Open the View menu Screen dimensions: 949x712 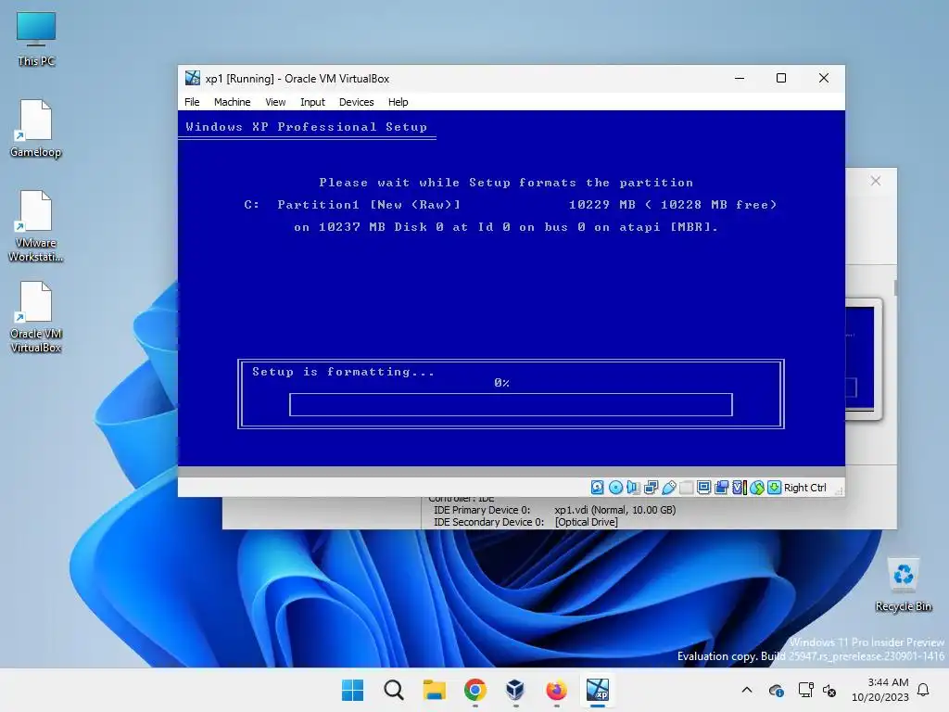coord(275,102)
